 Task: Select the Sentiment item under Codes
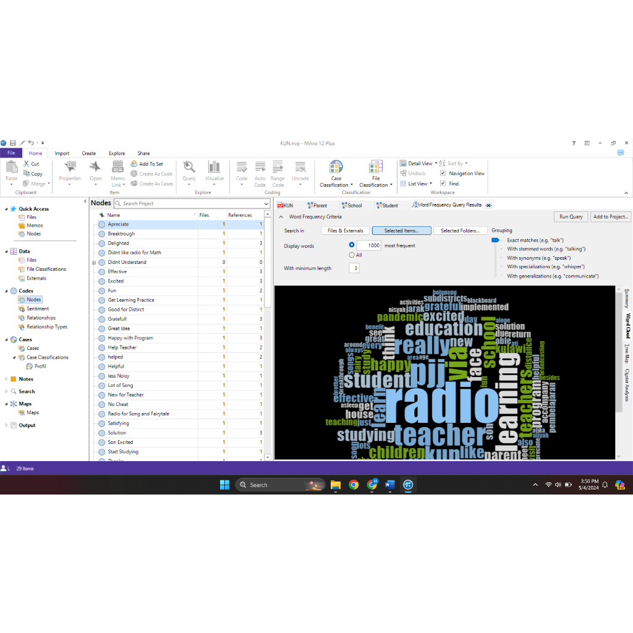[x=38, y=309]
